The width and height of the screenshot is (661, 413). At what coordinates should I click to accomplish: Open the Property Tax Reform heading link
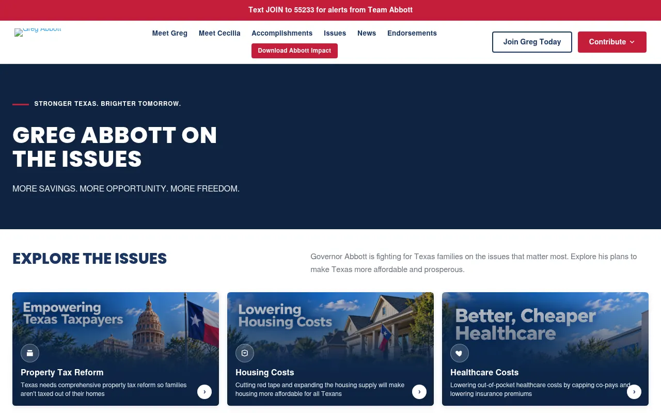coord(62,372)
